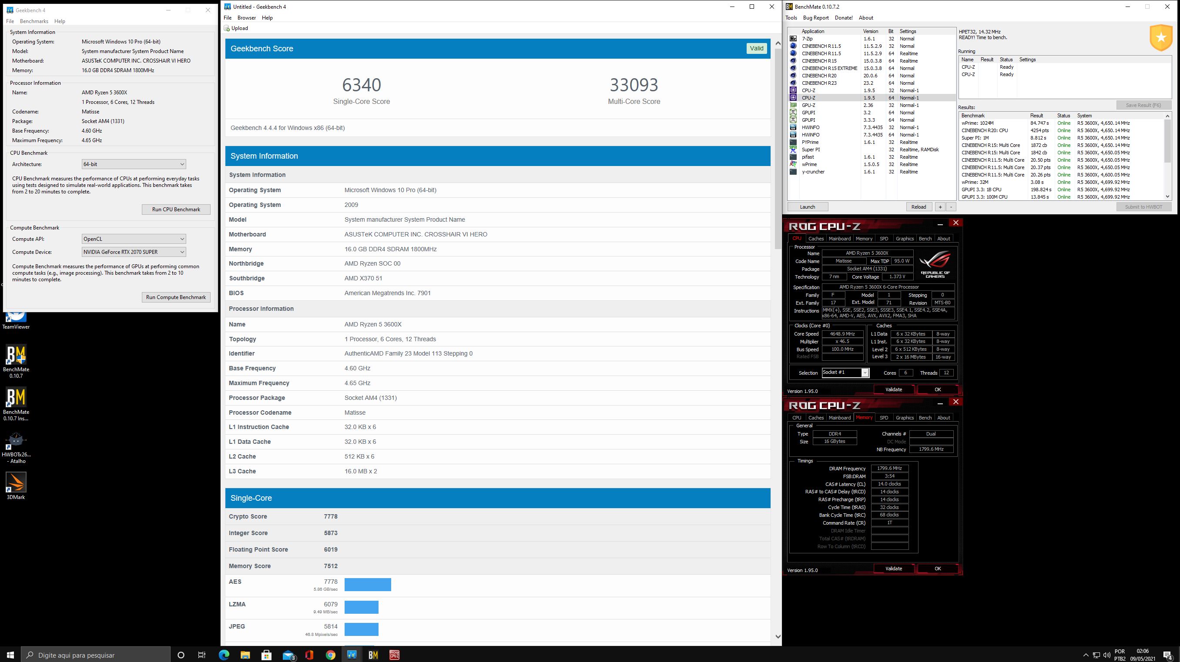Select PYPrime icon in BenchMate list

tap(793, 142)
